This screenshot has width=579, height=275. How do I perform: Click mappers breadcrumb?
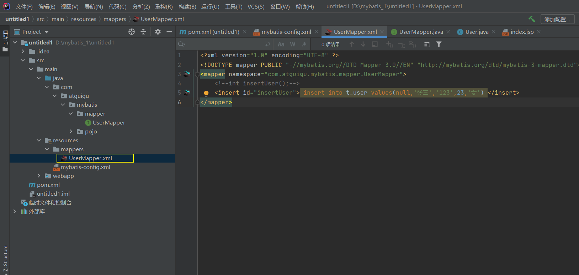(115, 19)
